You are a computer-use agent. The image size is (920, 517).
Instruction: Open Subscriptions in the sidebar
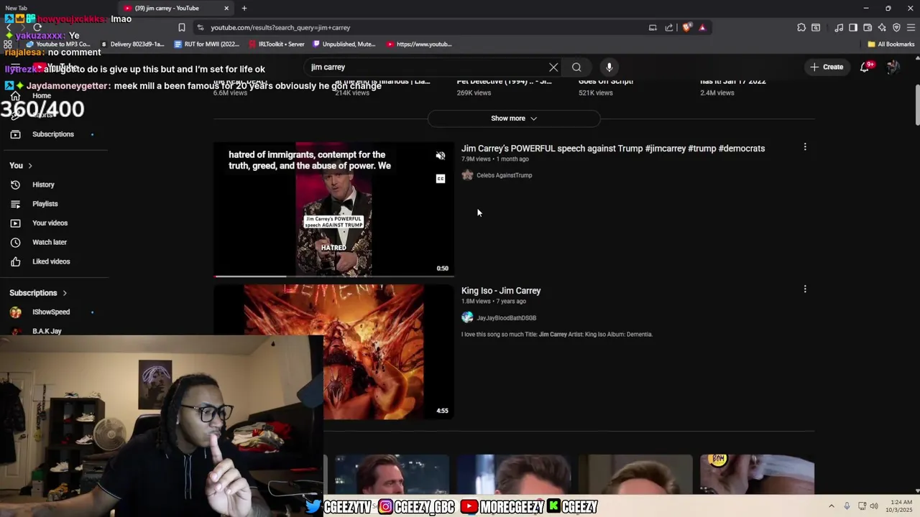click(52, 134)
